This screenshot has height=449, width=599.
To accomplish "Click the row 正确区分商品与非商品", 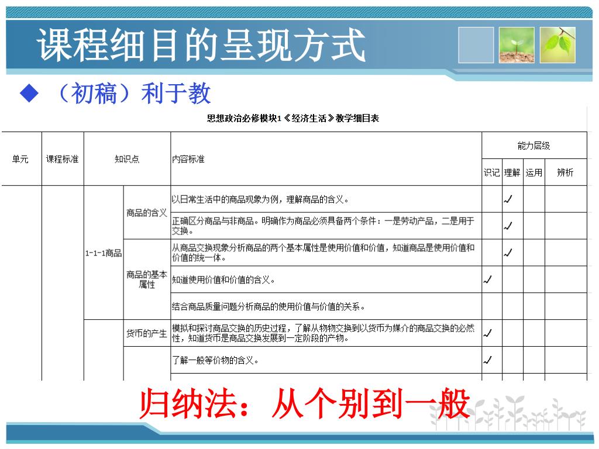I will point(326,226).
